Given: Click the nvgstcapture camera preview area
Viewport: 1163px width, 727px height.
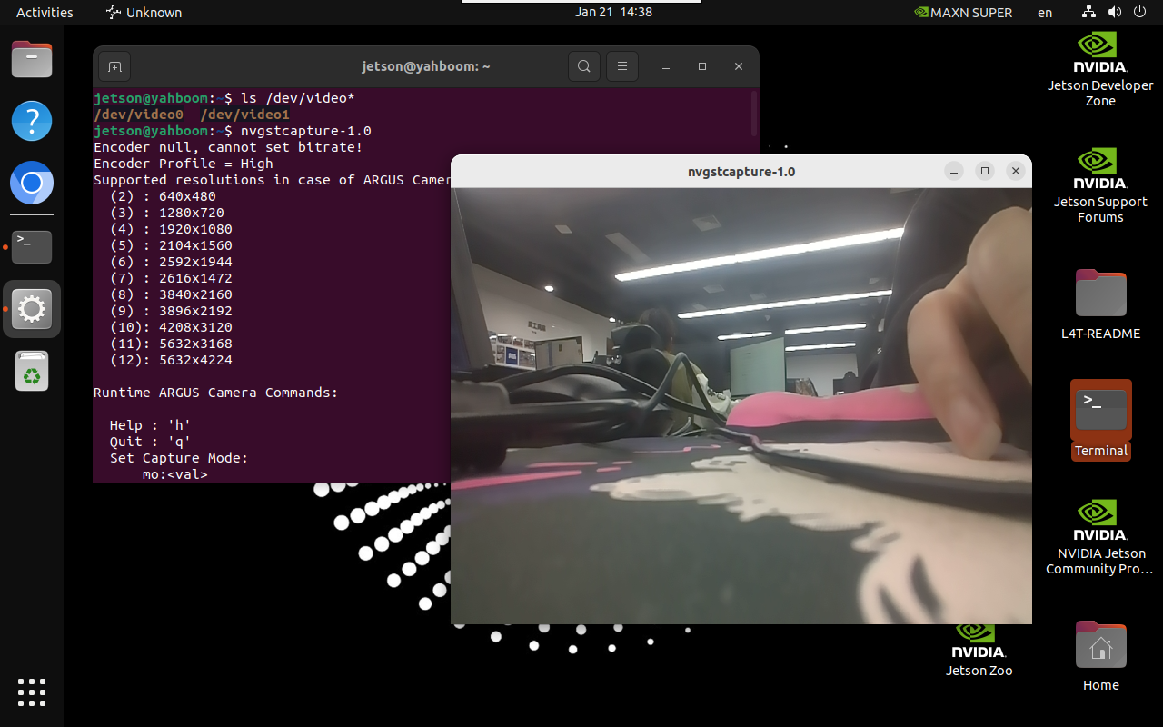Looking at the screenshot, I should click(x=741, y=406).
